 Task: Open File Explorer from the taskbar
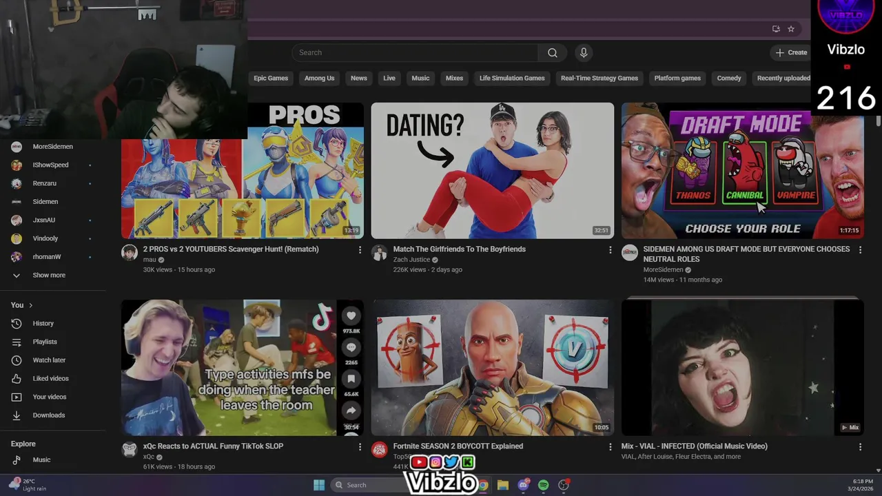503,485
